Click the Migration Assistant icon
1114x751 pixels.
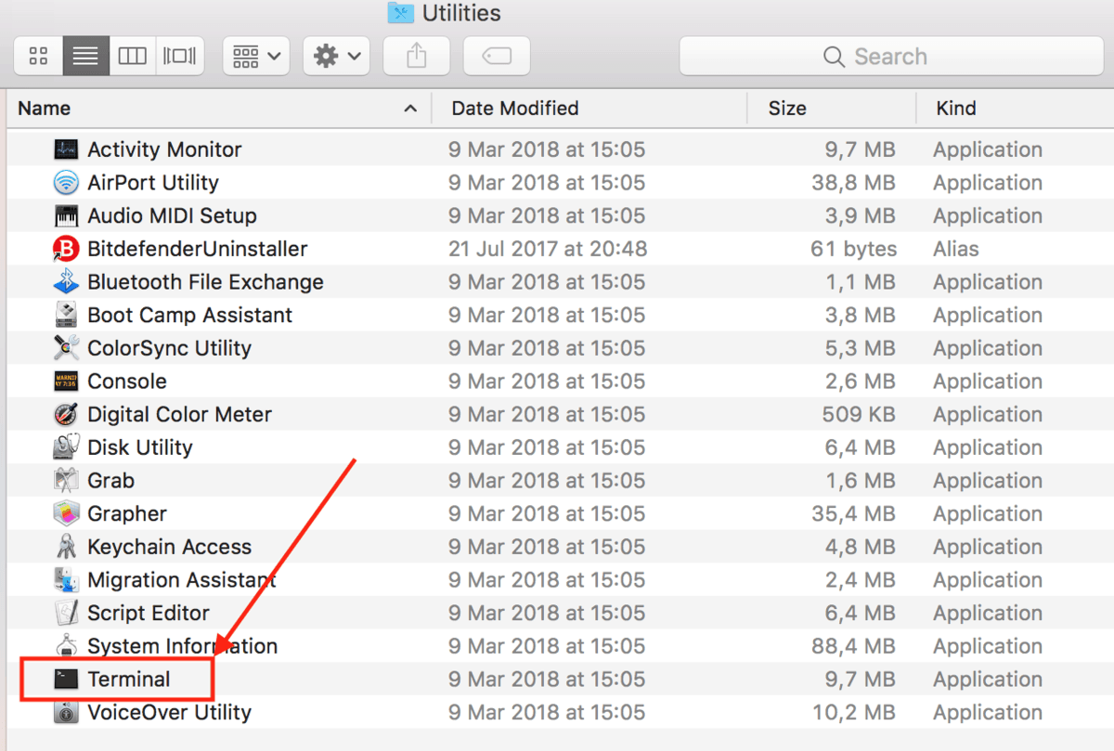coord(67,580)
